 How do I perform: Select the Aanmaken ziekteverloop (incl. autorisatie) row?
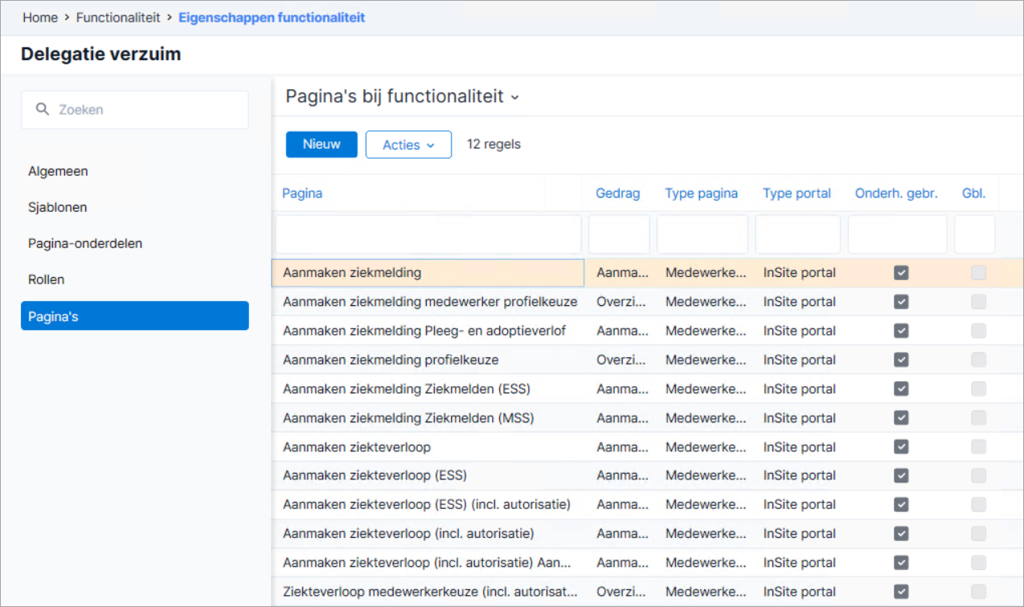click(x=647, y=534)
